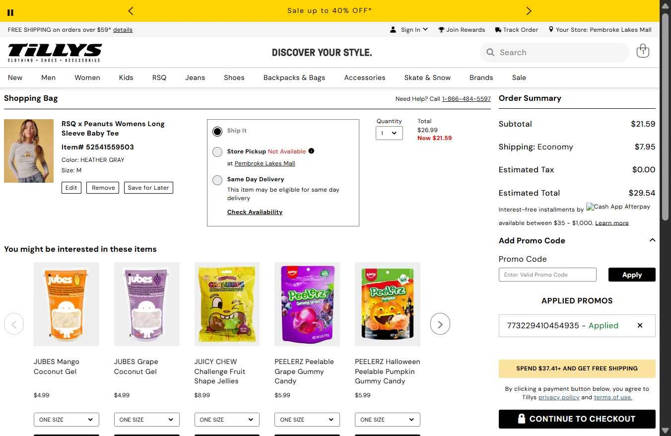Click the promo code input field
This screenshot has height=436, width=671.
[547, 275]
